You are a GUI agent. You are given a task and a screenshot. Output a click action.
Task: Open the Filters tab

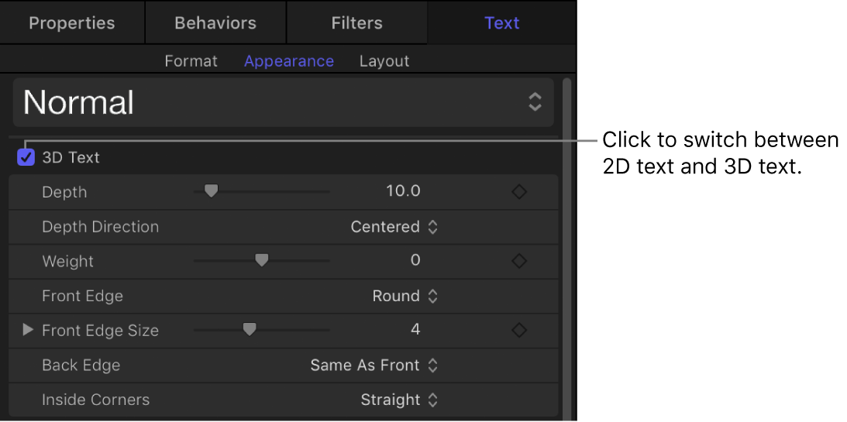(356, 22)
